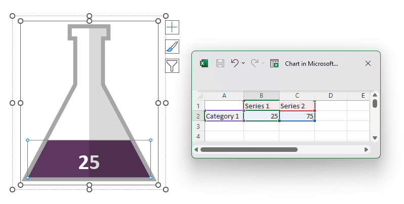Expand the Undo history dropdown arrow
The image size is (404, 204).
243,63
